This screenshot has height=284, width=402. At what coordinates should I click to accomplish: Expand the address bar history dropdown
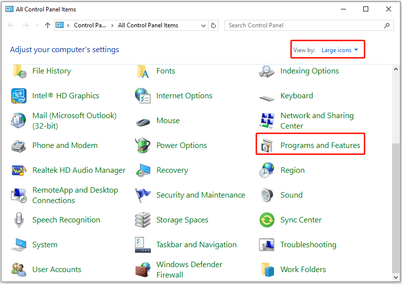[203, 26]
